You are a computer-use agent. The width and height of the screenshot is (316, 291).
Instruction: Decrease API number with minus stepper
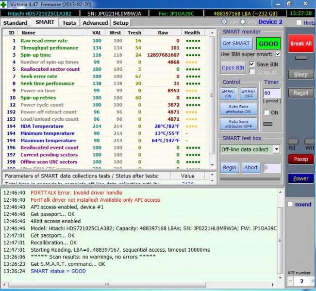290,281
